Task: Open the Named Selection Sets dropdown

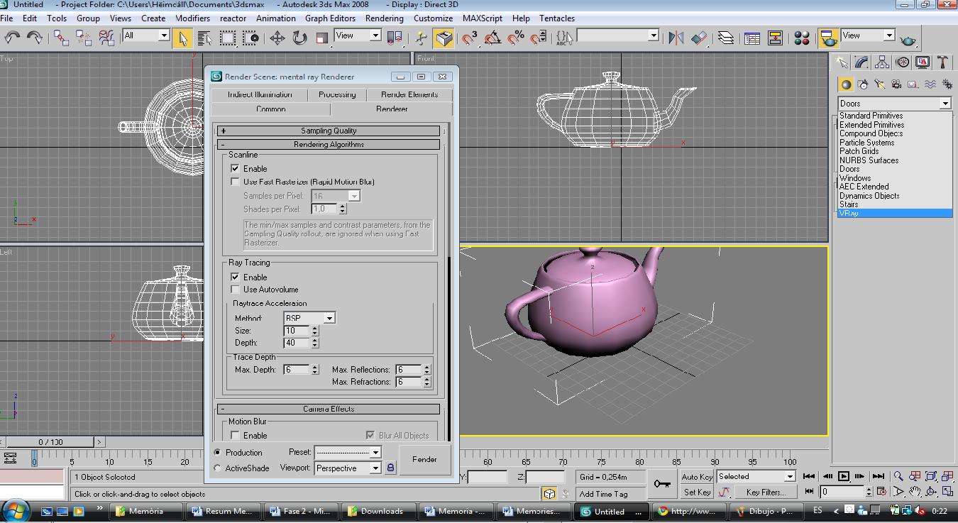Action: tap(618, 35)
